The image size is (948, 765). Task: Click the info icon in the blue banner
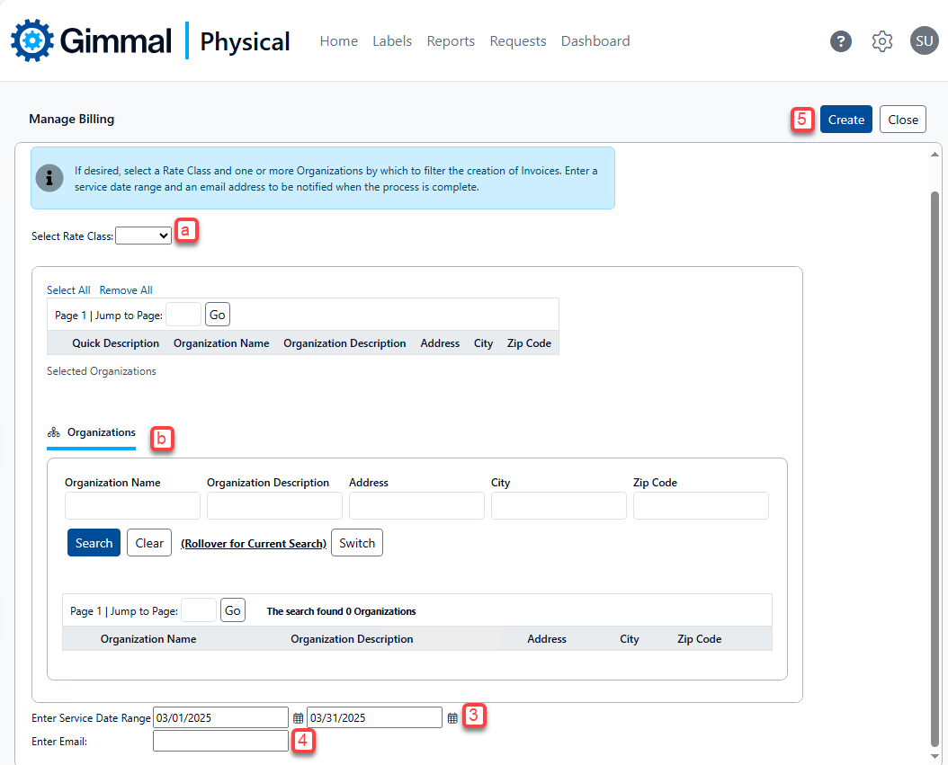pos(49,178)
